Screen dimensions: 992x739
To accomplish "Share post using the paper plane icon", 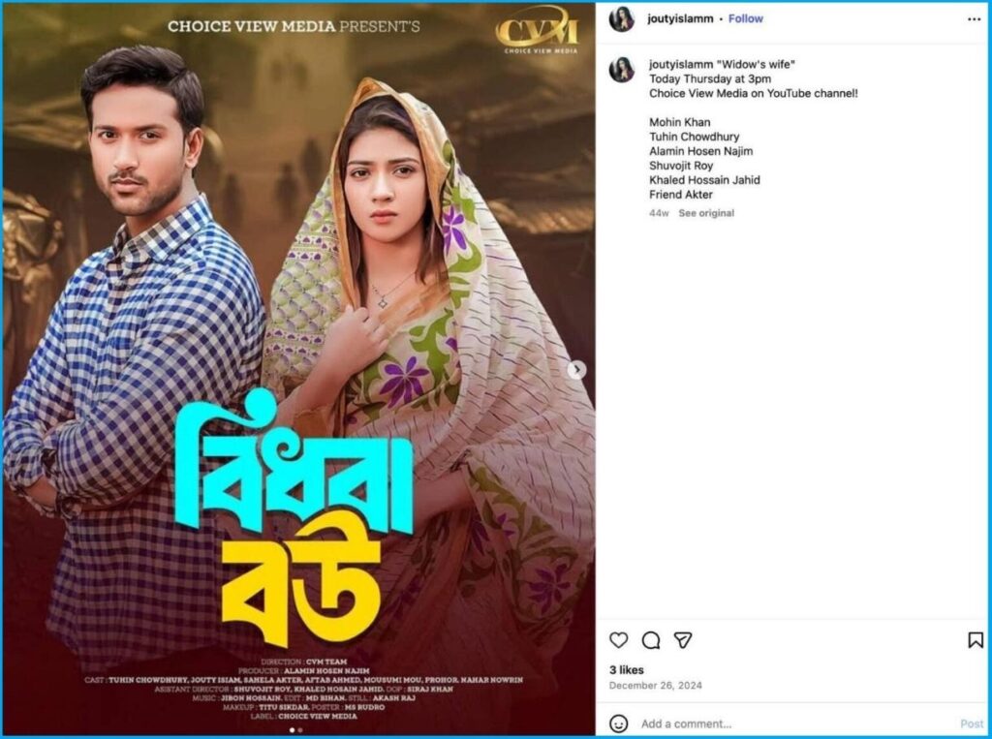I will pos(683,640).
